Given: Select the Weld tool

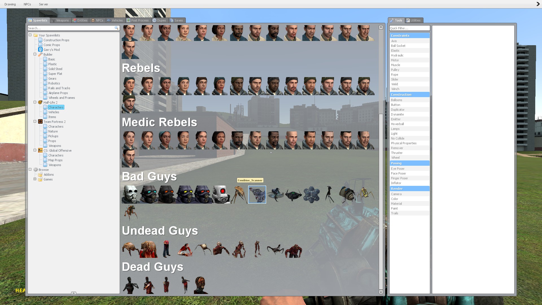Looking at the screenshot, I should tap(410, 84).
